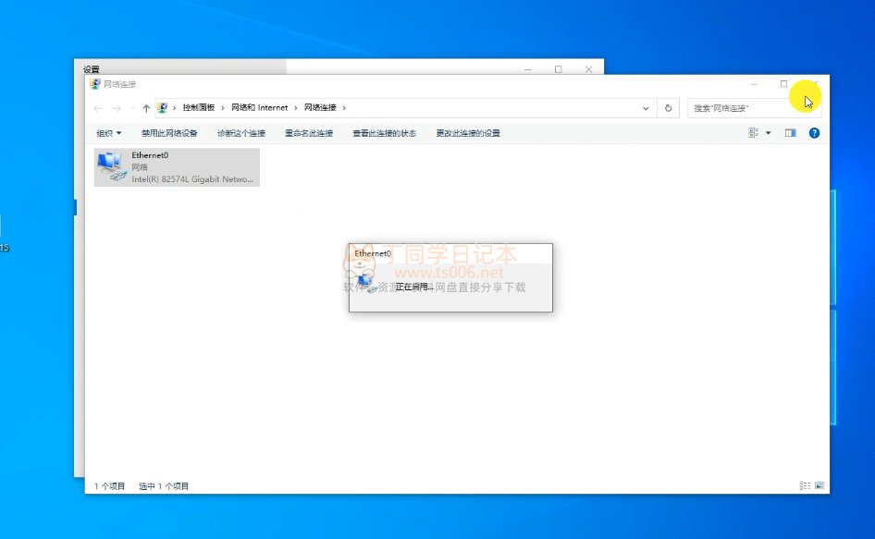
Task: Choose 禁用此网络设备 on the toolbar
Action: point(169,133)
